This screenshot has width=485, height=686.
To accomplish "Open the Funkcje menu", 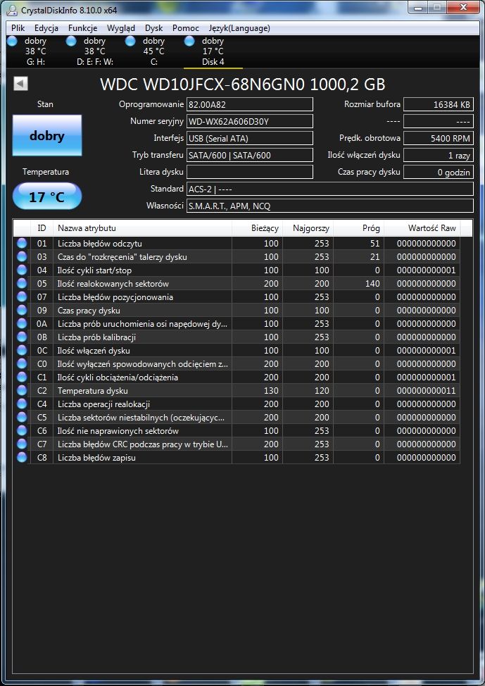I will pyautogui.click(x=82, y=28).
